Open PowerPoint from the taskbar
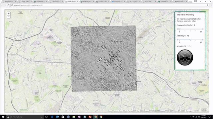 pos(90,117)
